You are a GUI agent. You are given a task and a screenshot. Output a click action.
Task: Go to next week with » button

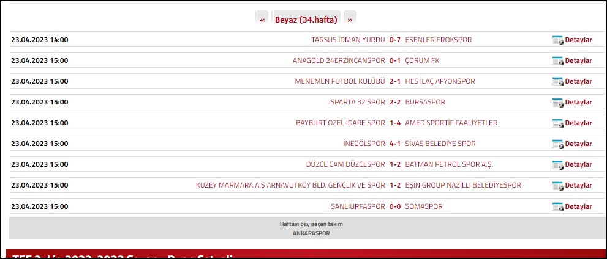[350, 20]
